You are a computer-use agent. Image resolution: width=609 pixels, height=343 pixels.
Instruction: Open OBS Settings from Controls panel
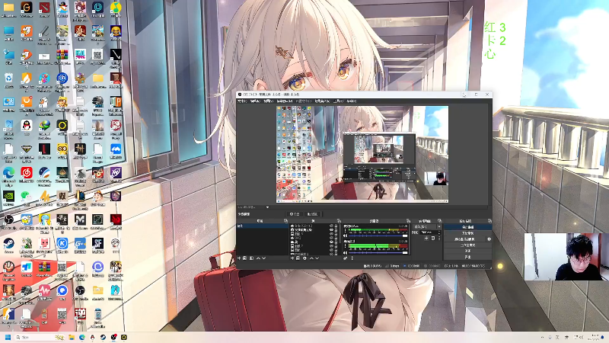(x=468, y=251)
